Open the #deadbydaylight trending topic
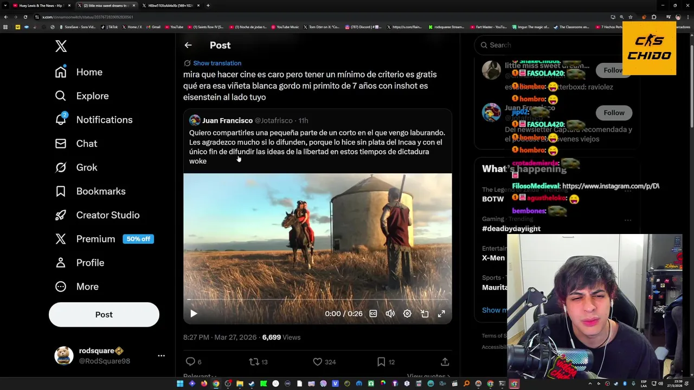The image size is (694, 390). [x=511, y=229]
